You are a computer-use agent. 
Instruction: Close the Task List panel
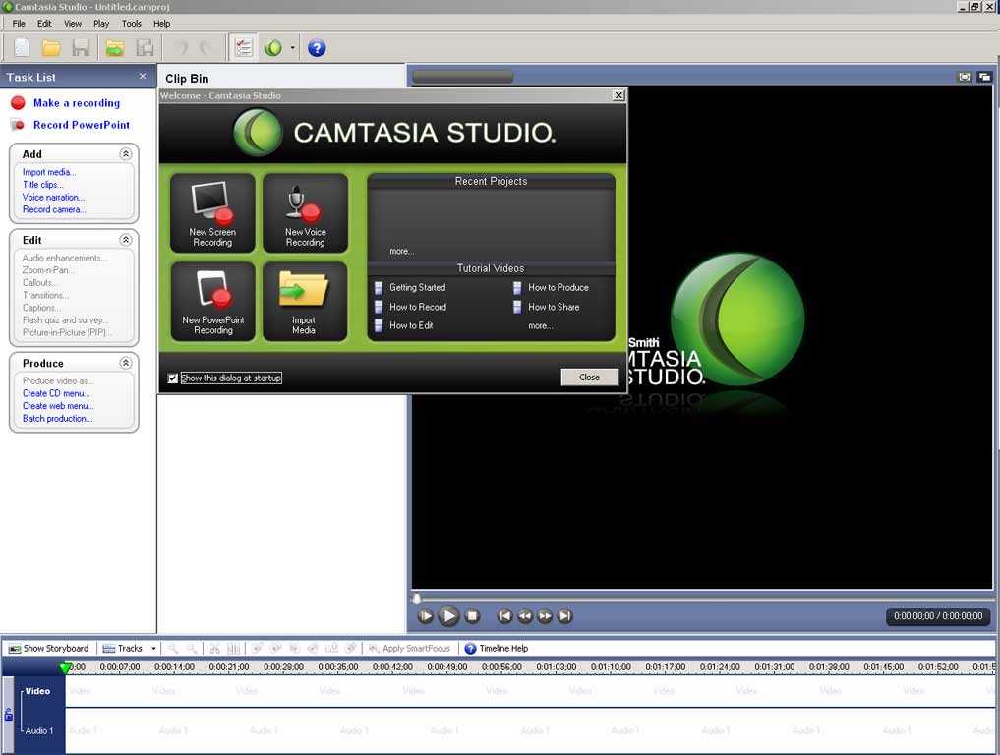(143, 76)
